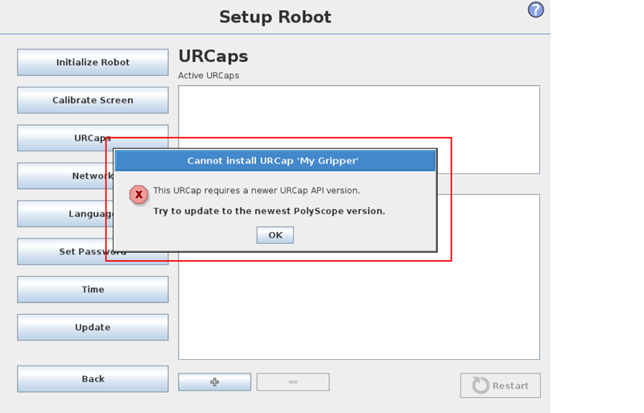
Task: Go to the Update section
Action: pos(93,327)
